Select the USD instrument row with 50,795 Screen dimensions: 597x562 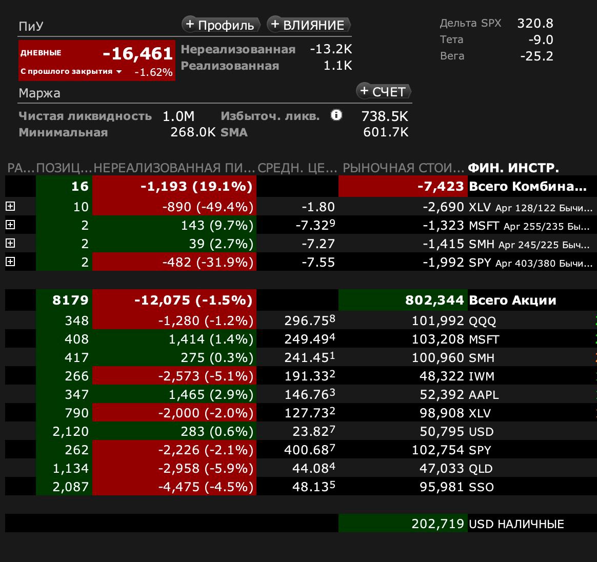(x=301, y=431)
